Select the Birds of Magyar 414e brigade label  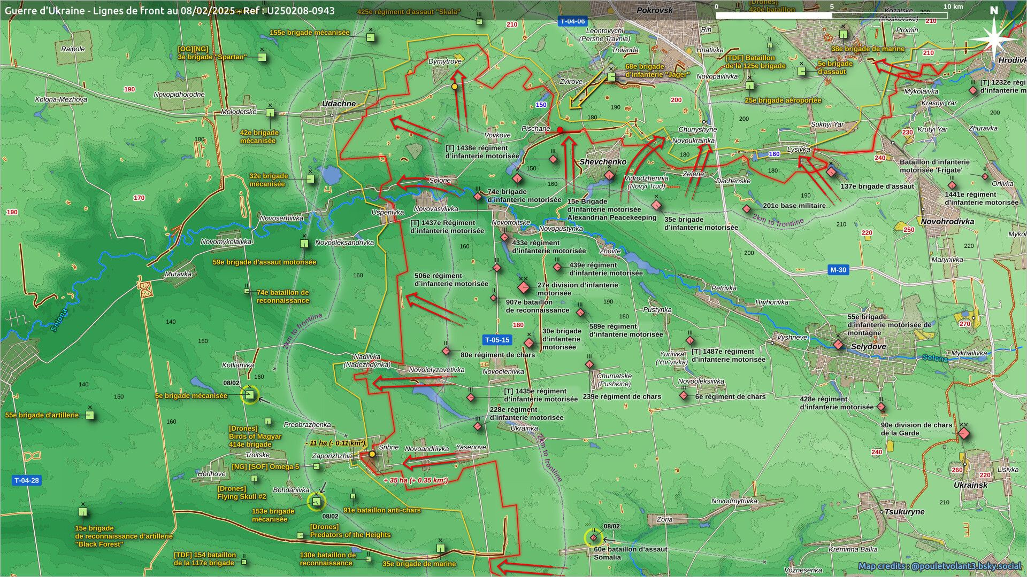click(255, 436)
